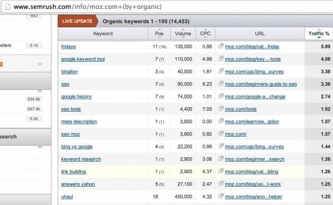This screenshot has height=205, width=333.
Task: Open the google history keyword link
Action: (x=76, y=97)
